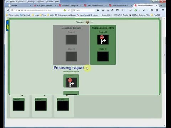Open the Modifica menu

tap(13, 1)
